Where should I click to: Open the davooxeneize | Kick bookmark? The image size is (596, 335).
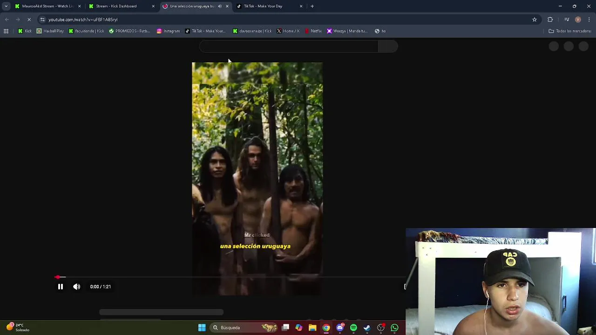(x=252, y=31)
